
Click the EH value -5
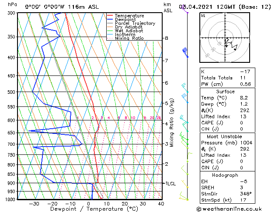(244, 181)
